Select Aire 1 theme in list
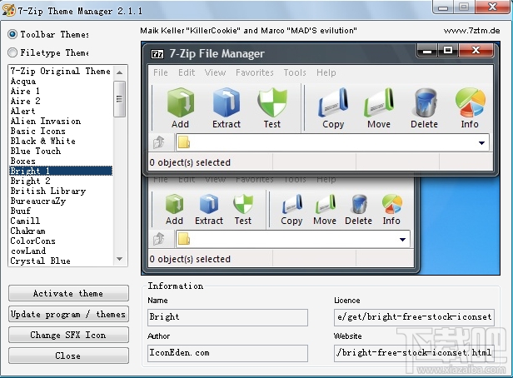The image size is (513, 378). [x=61, y=91]
